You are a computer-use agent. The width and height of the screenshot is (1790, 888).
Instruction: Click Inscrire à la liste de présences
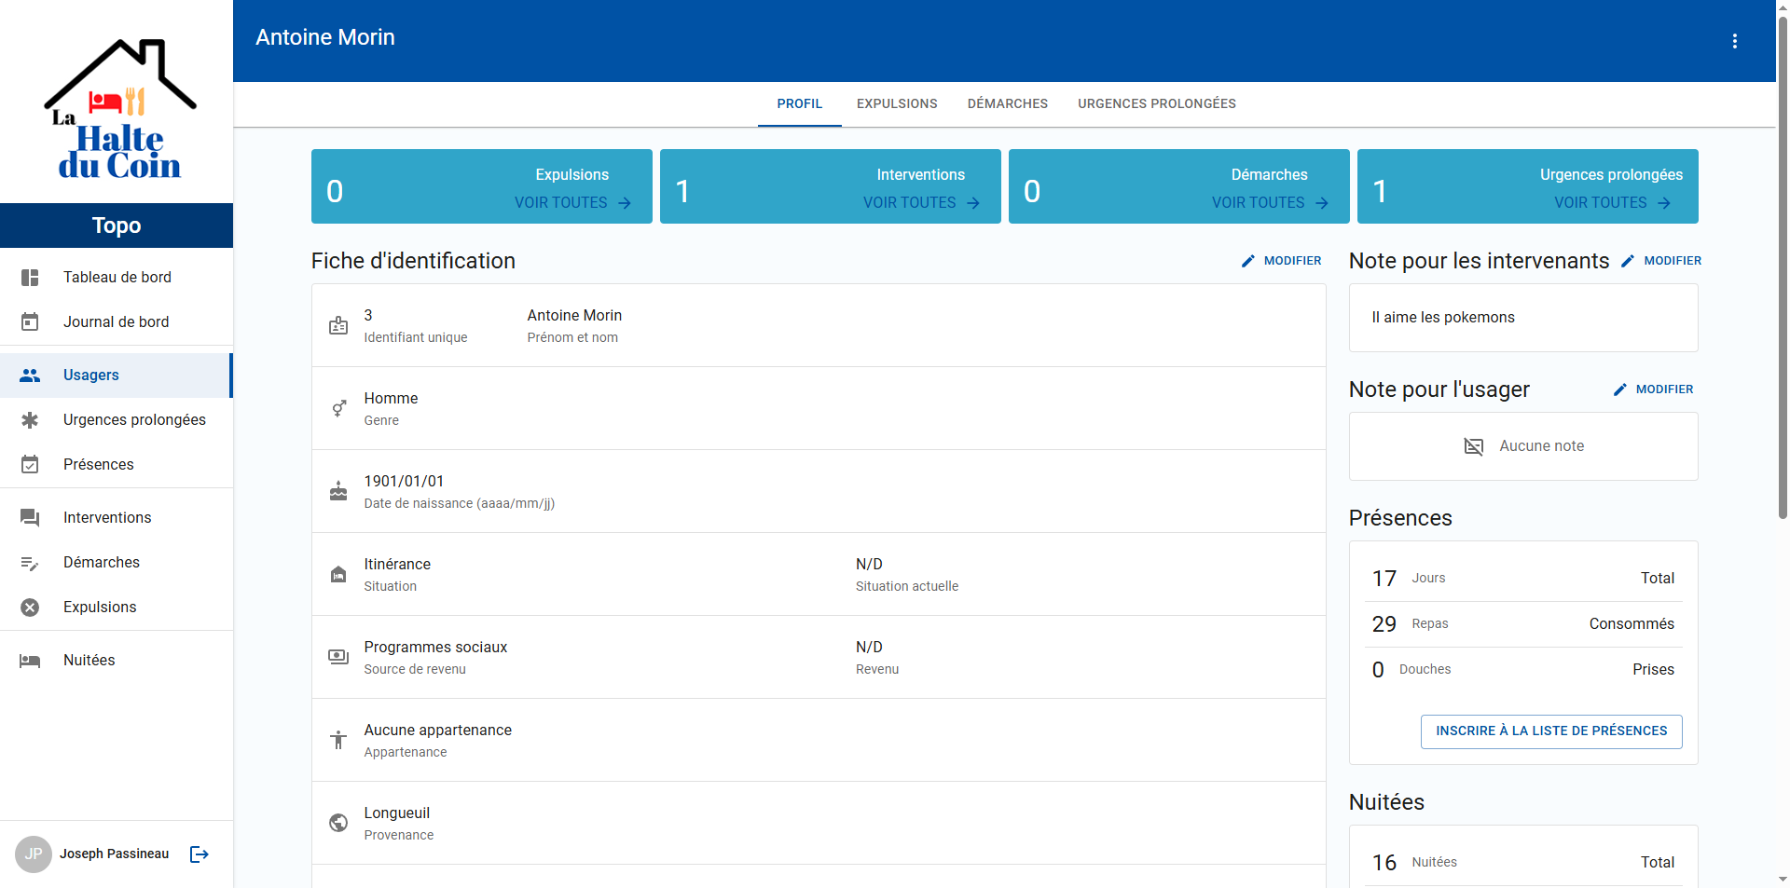1551,731
